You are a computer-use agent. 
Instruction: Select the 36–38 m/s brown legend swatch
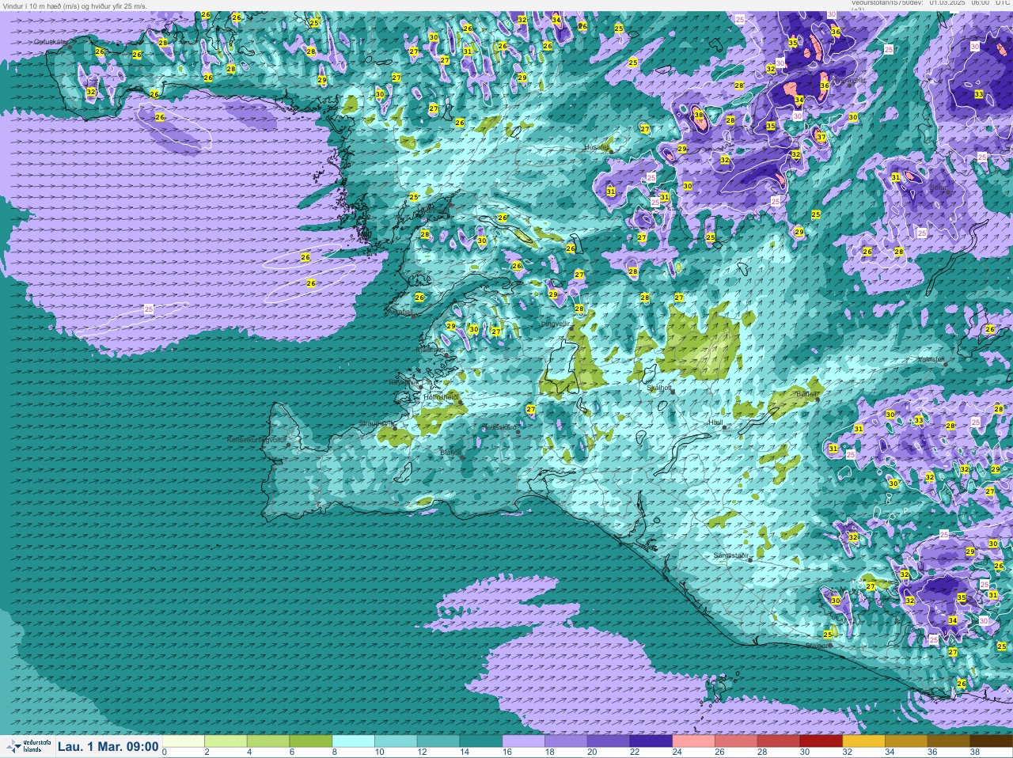[948, 741]
